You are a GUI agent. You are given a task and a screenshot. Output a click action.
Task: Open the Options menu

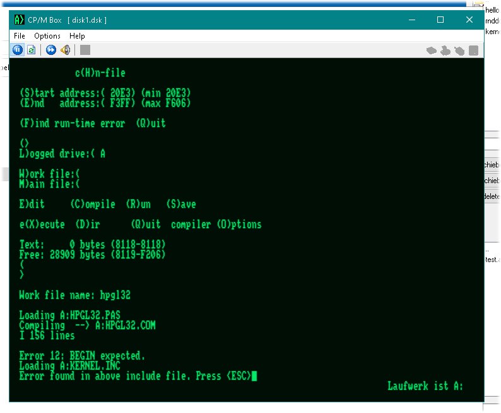point(47,36)
